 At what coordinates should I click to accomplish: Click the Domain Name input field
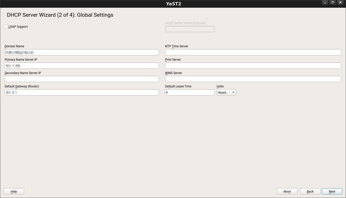click(81, 52)
